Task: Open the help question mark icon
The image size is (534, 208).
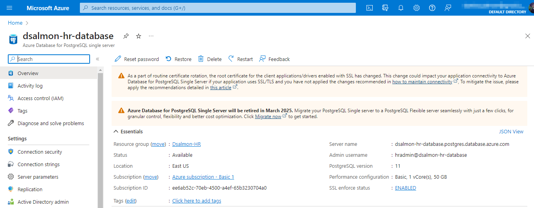Action: [x=432, y=8]
